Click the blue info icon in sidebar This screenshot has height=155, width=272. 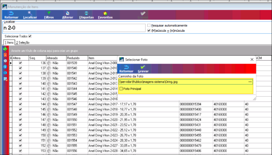coord(5,67)
